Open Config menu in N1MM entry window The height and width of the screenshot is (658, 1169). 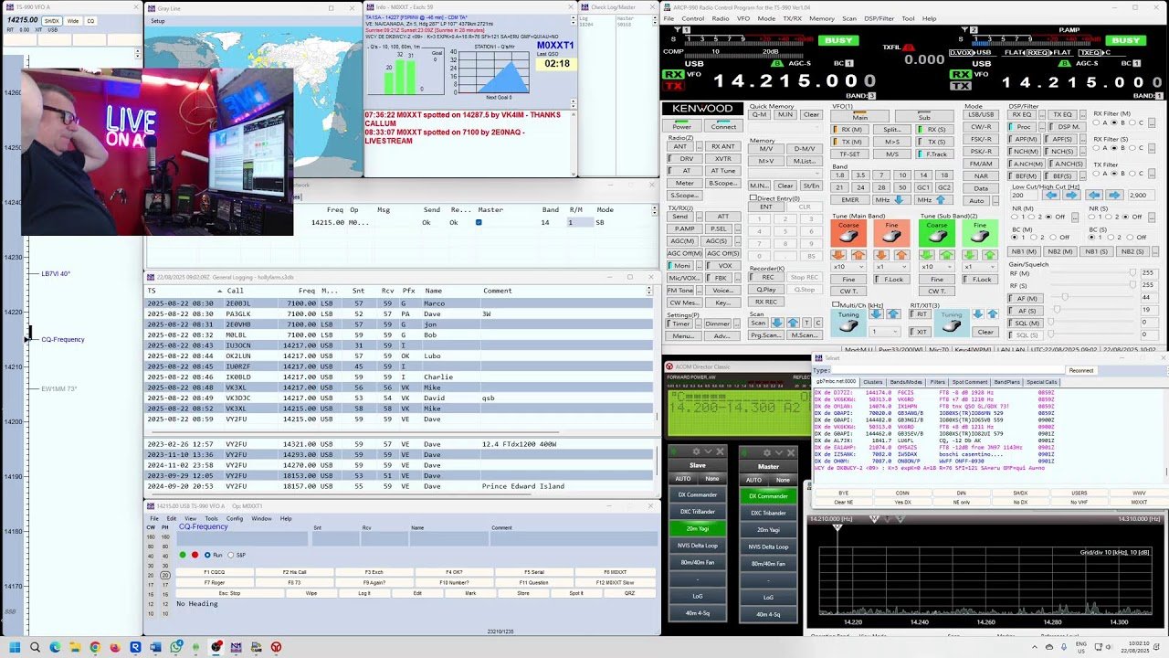pyautogui.click(x=235, y=518)
